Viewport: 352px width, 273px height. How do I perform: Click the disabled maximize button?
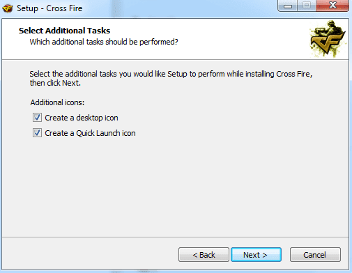[307, 6]
